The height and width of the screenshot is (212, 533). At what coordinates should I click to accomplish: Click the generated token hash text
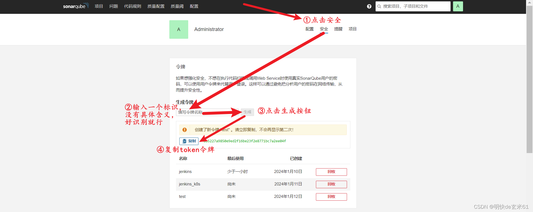245,141
